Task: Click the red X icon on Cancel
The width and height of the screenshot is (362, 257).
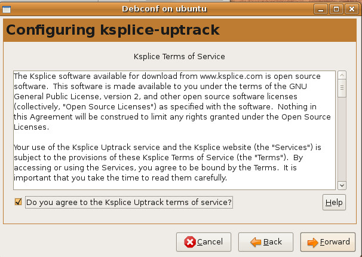Action: (x=190, y=242)
